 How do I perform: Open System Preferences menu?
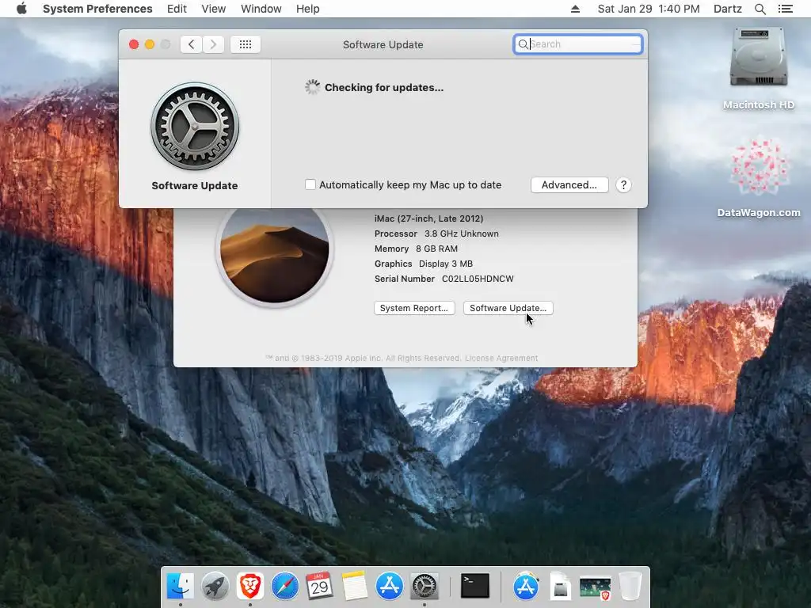(x=97, y=9)
